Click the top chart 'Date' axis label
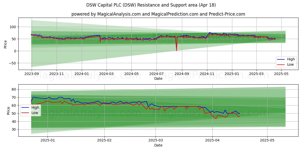302x151 pixels. pyautogui.click(x=158, y=79)
